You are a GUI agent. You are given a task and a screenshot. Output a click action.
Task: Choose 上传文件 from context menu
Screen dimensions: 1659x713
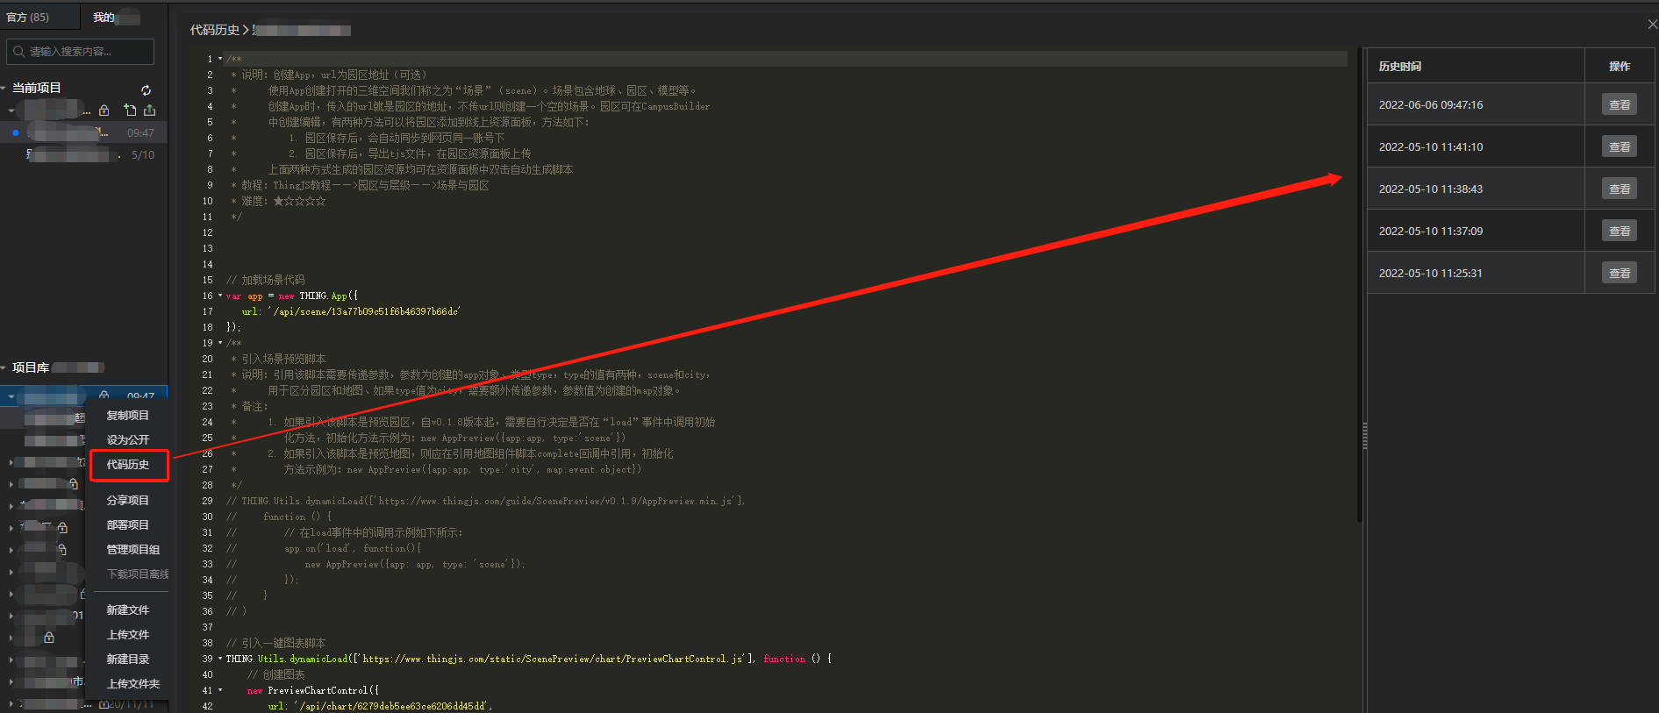128,634
